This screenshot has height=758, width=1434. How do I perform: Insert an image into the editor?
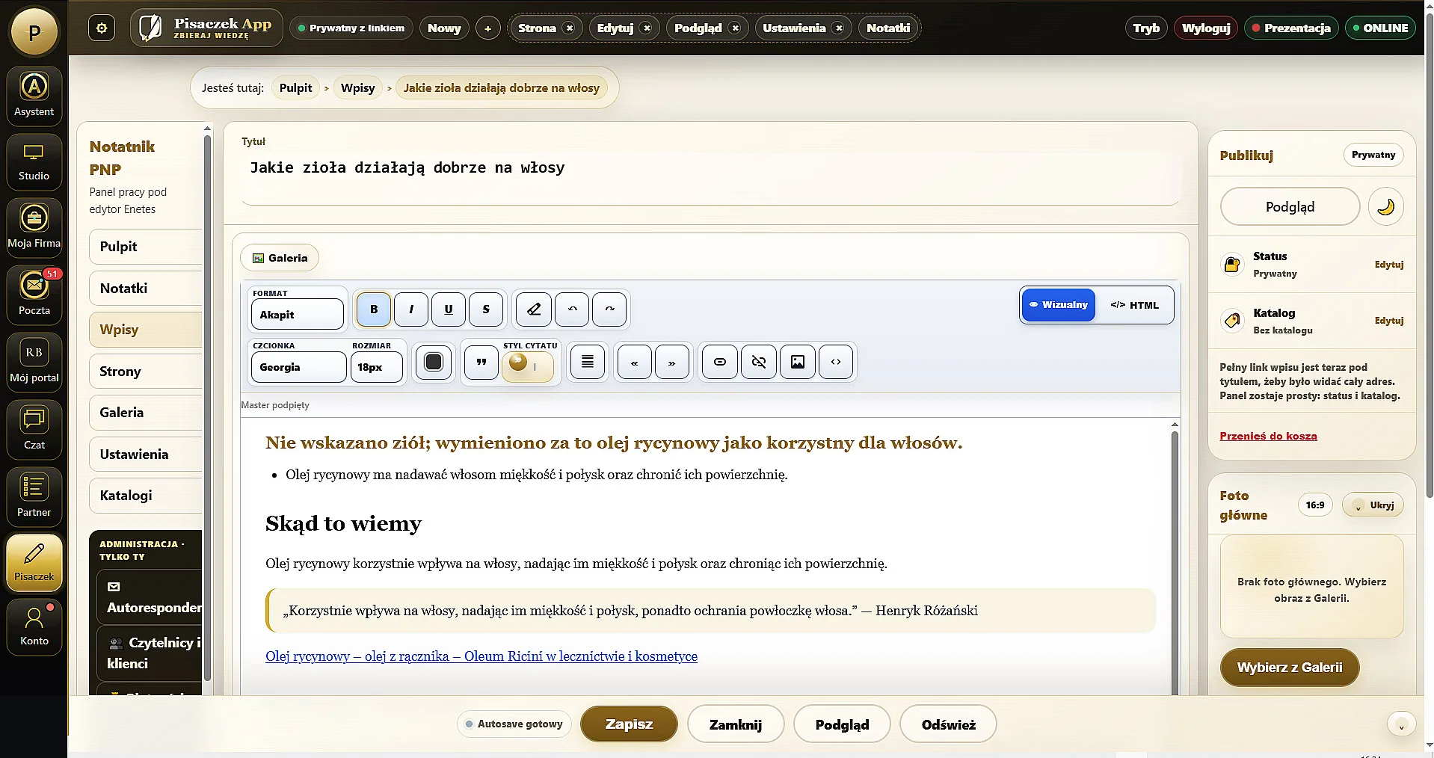pos(798,363)
